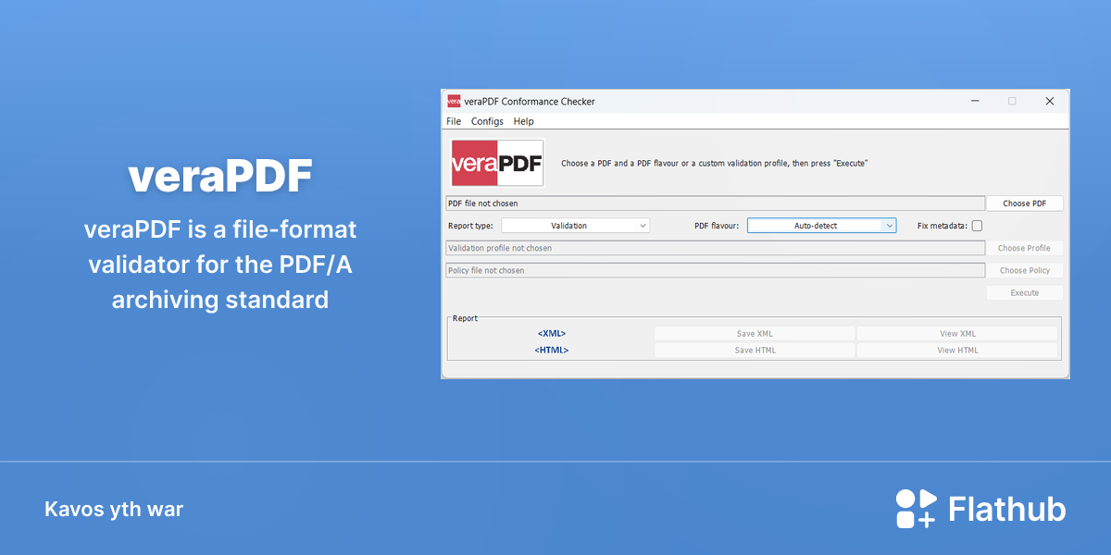
Task: Click the Save XML button
Action: 755,333
